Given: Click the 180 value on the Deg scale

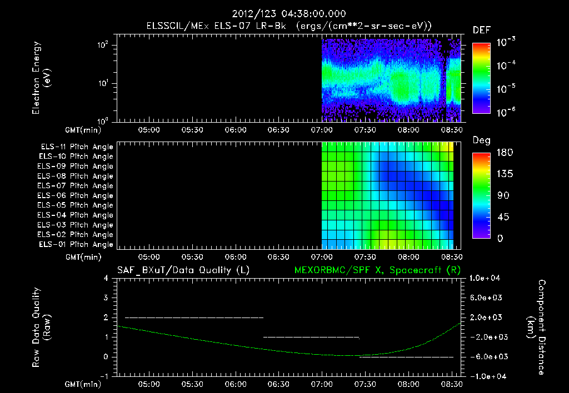Looking at the screenshot, I should pyautogui.click(x=505, y=152).
